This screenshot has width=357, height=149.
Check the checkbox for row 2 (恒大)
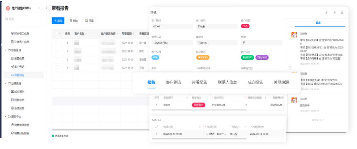[57, 50]
